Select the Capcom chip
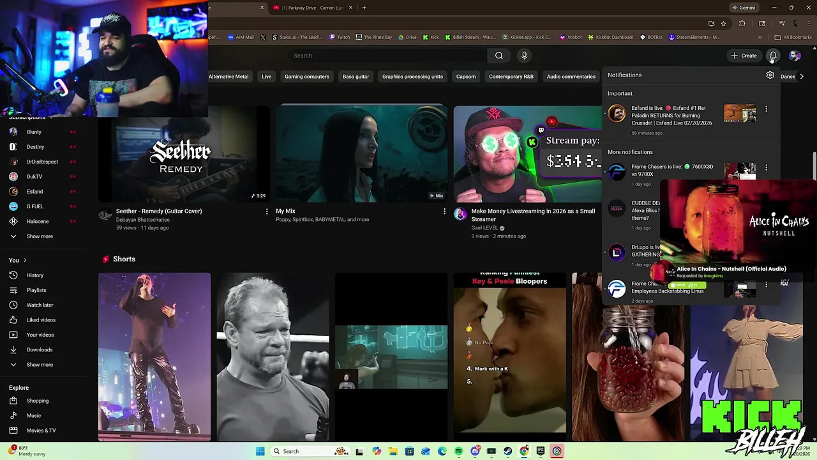 (466, 77)
